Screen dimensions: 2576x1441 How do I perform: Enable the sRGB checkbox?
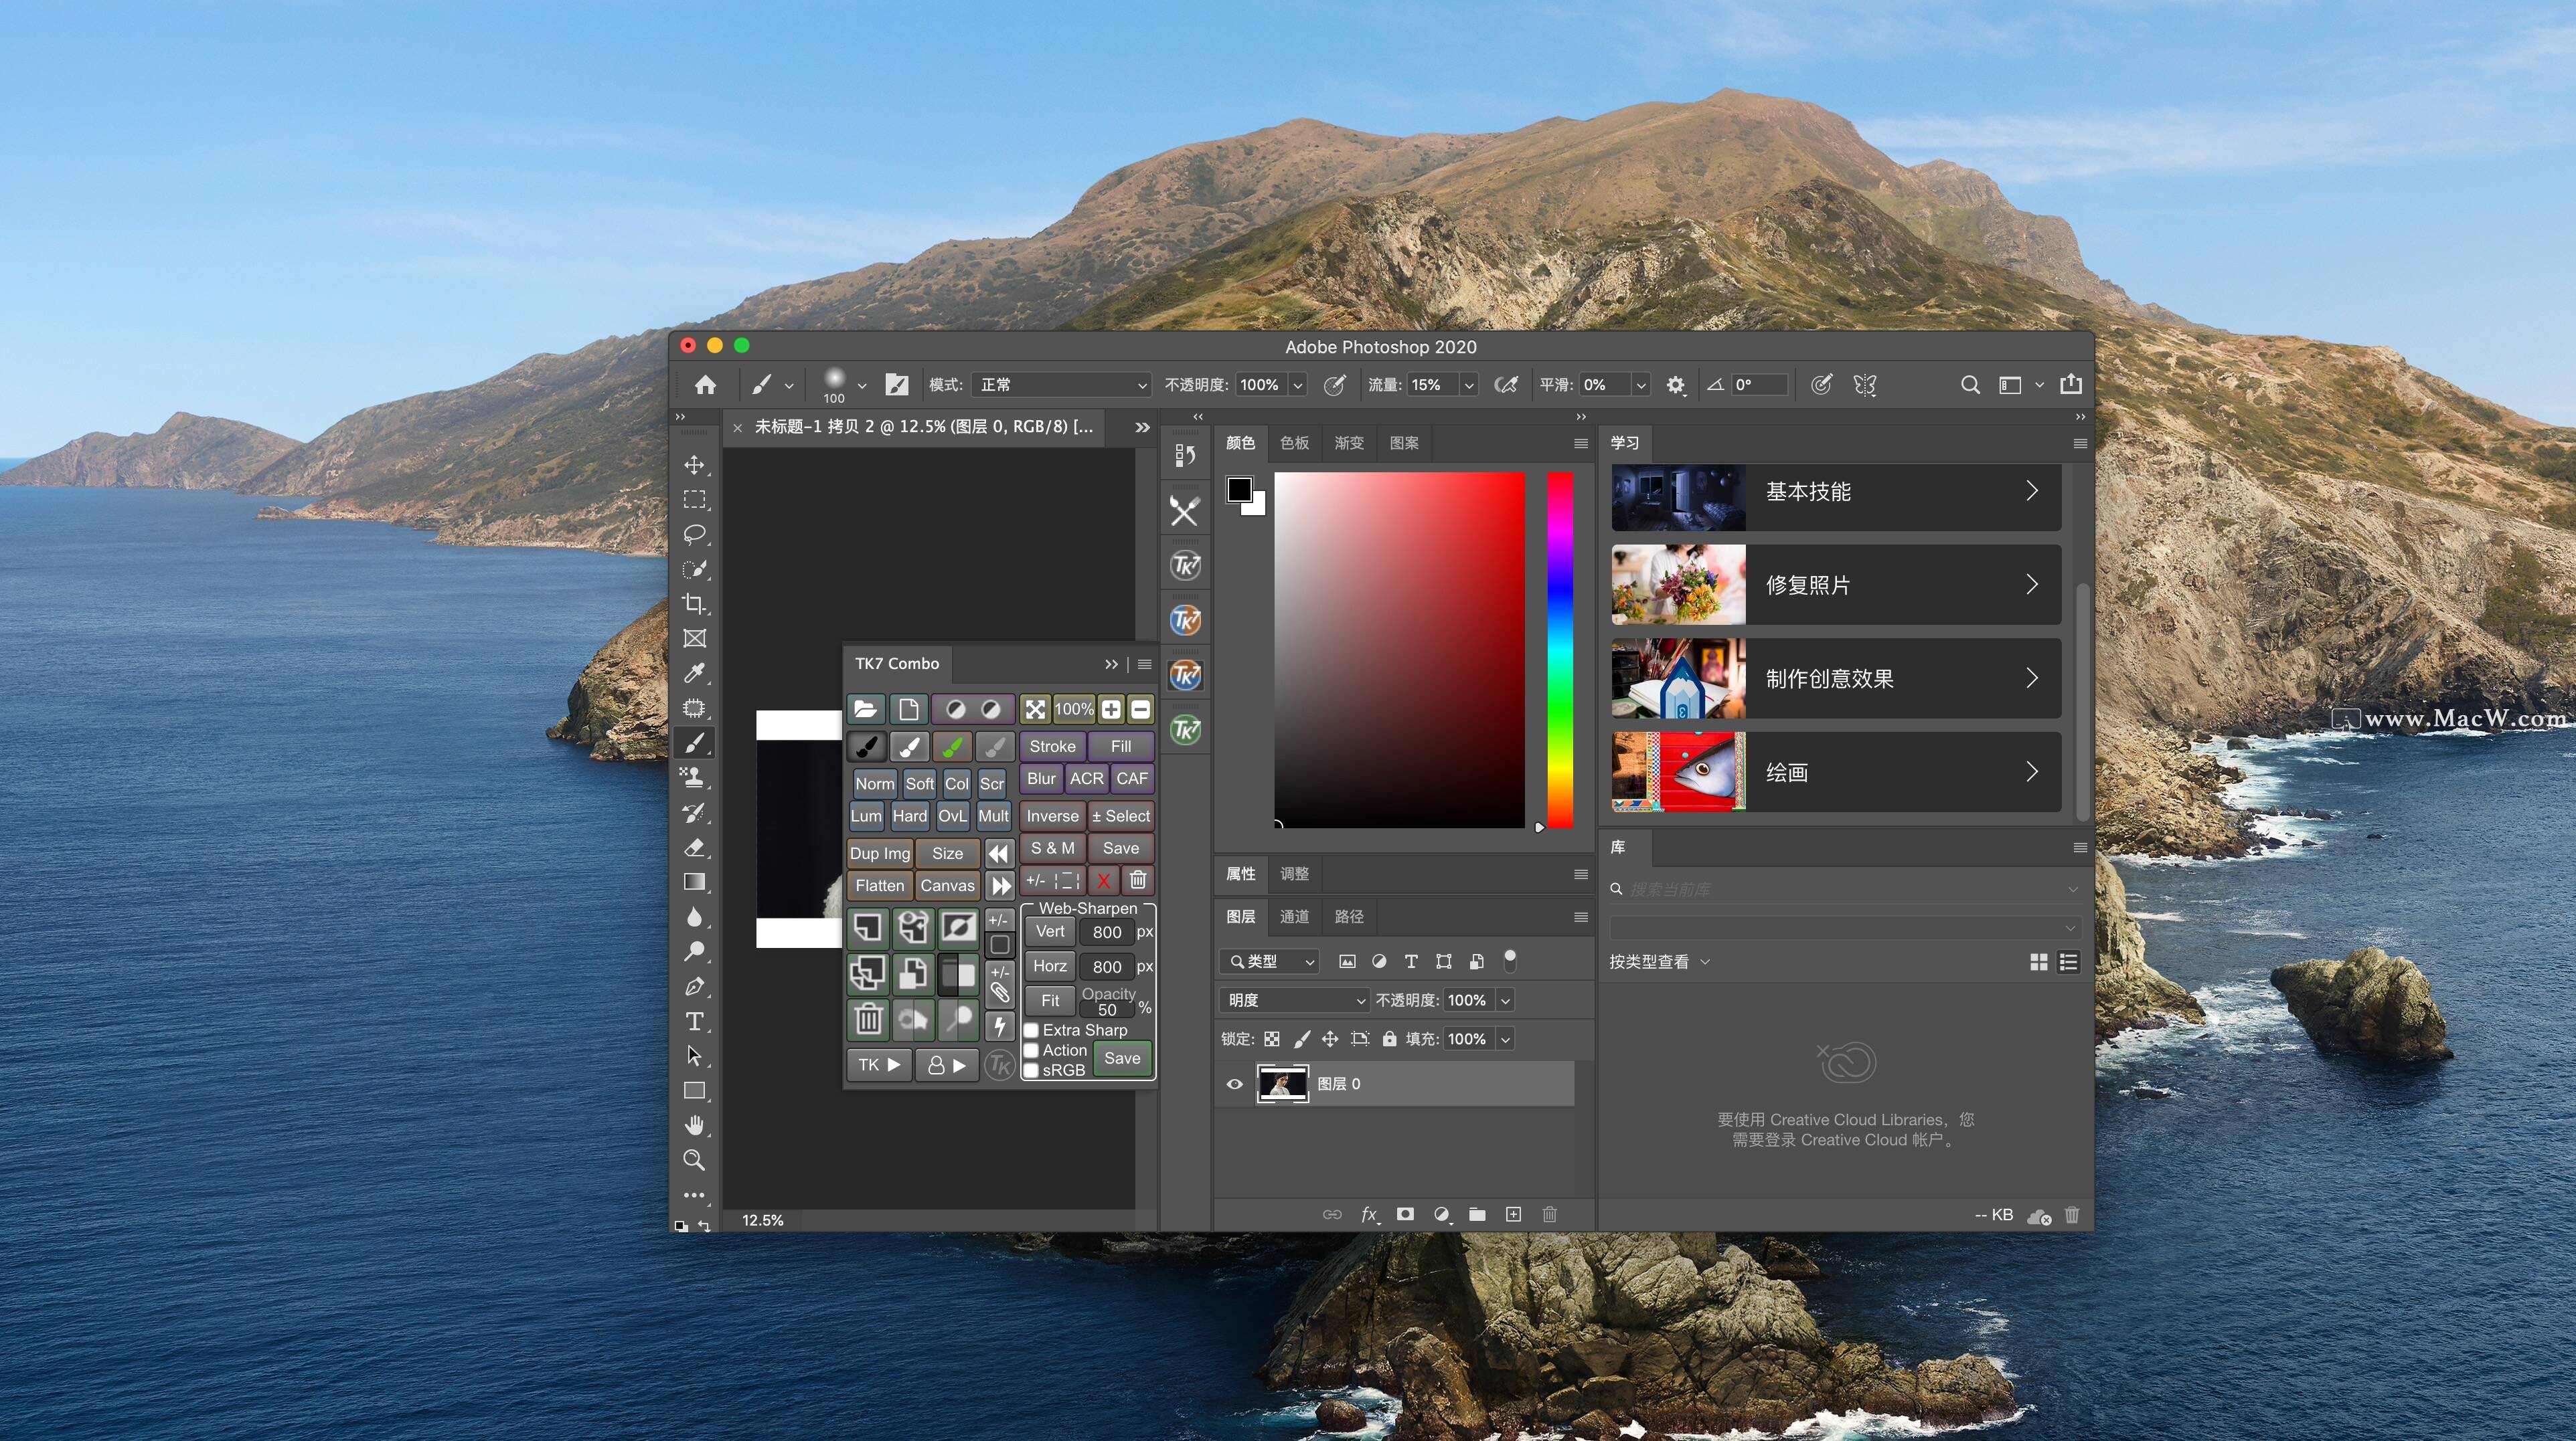coord(1032,1070)
